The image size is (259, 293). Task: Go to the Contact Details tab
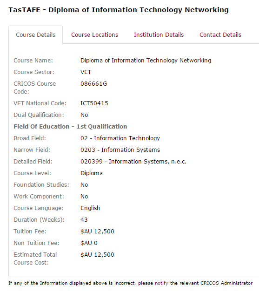pyautogui.click(x=220, y=35)
